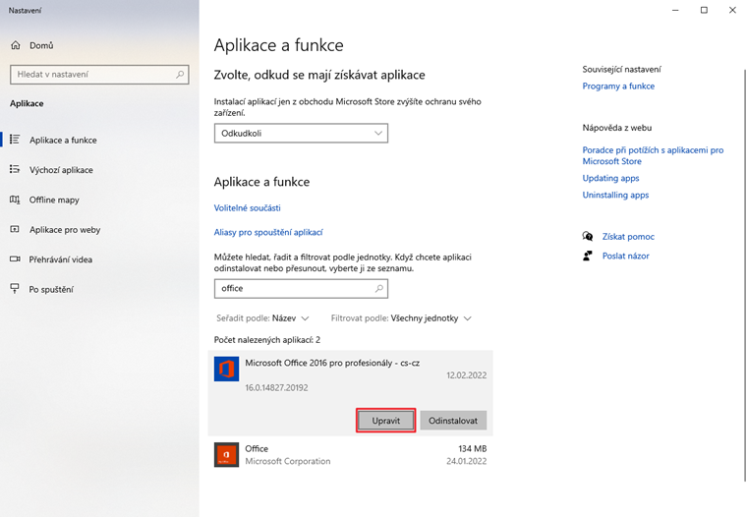Screen dimensions: 747x517
Task: Click the version 16.0.14827.20192 text
Action: coord(276,388)
